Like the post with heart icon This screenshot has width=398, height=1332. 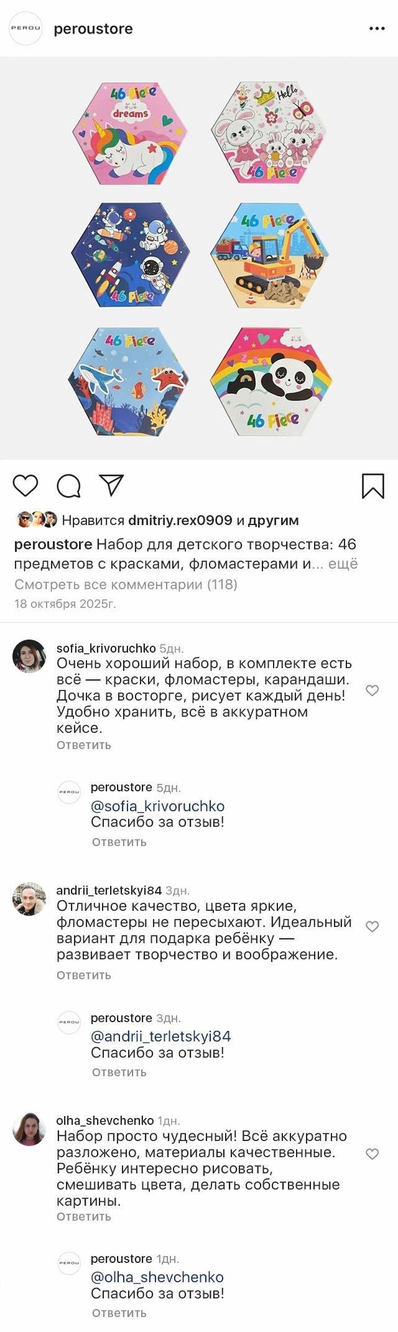[25, 485]
